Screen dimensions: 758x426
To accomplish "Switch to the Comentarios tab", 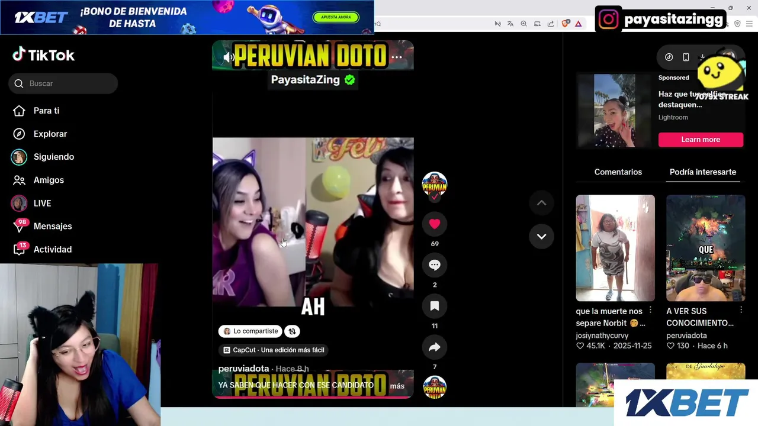I will point(618,172).
